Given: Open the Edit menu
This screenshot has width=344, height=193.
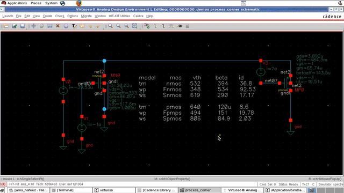Looking at the screenshot, I should point(27,16).
